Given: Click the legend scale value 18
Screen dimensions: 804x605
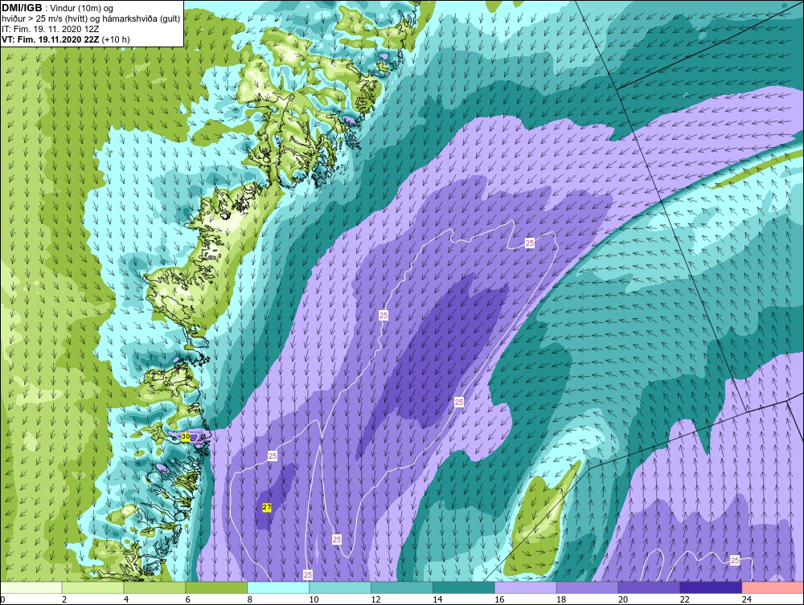Looking at the screenshot, I should (561, 599).
